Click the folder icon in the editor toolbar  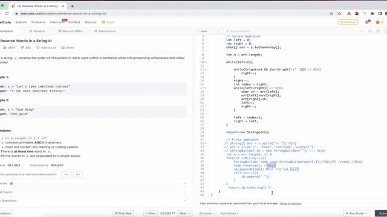378,31
